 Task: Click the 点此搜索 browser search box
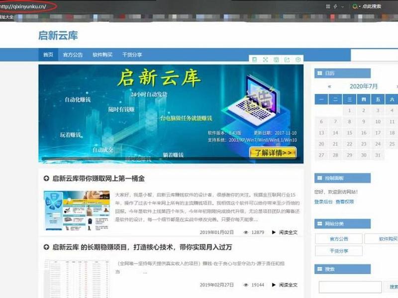372,6
